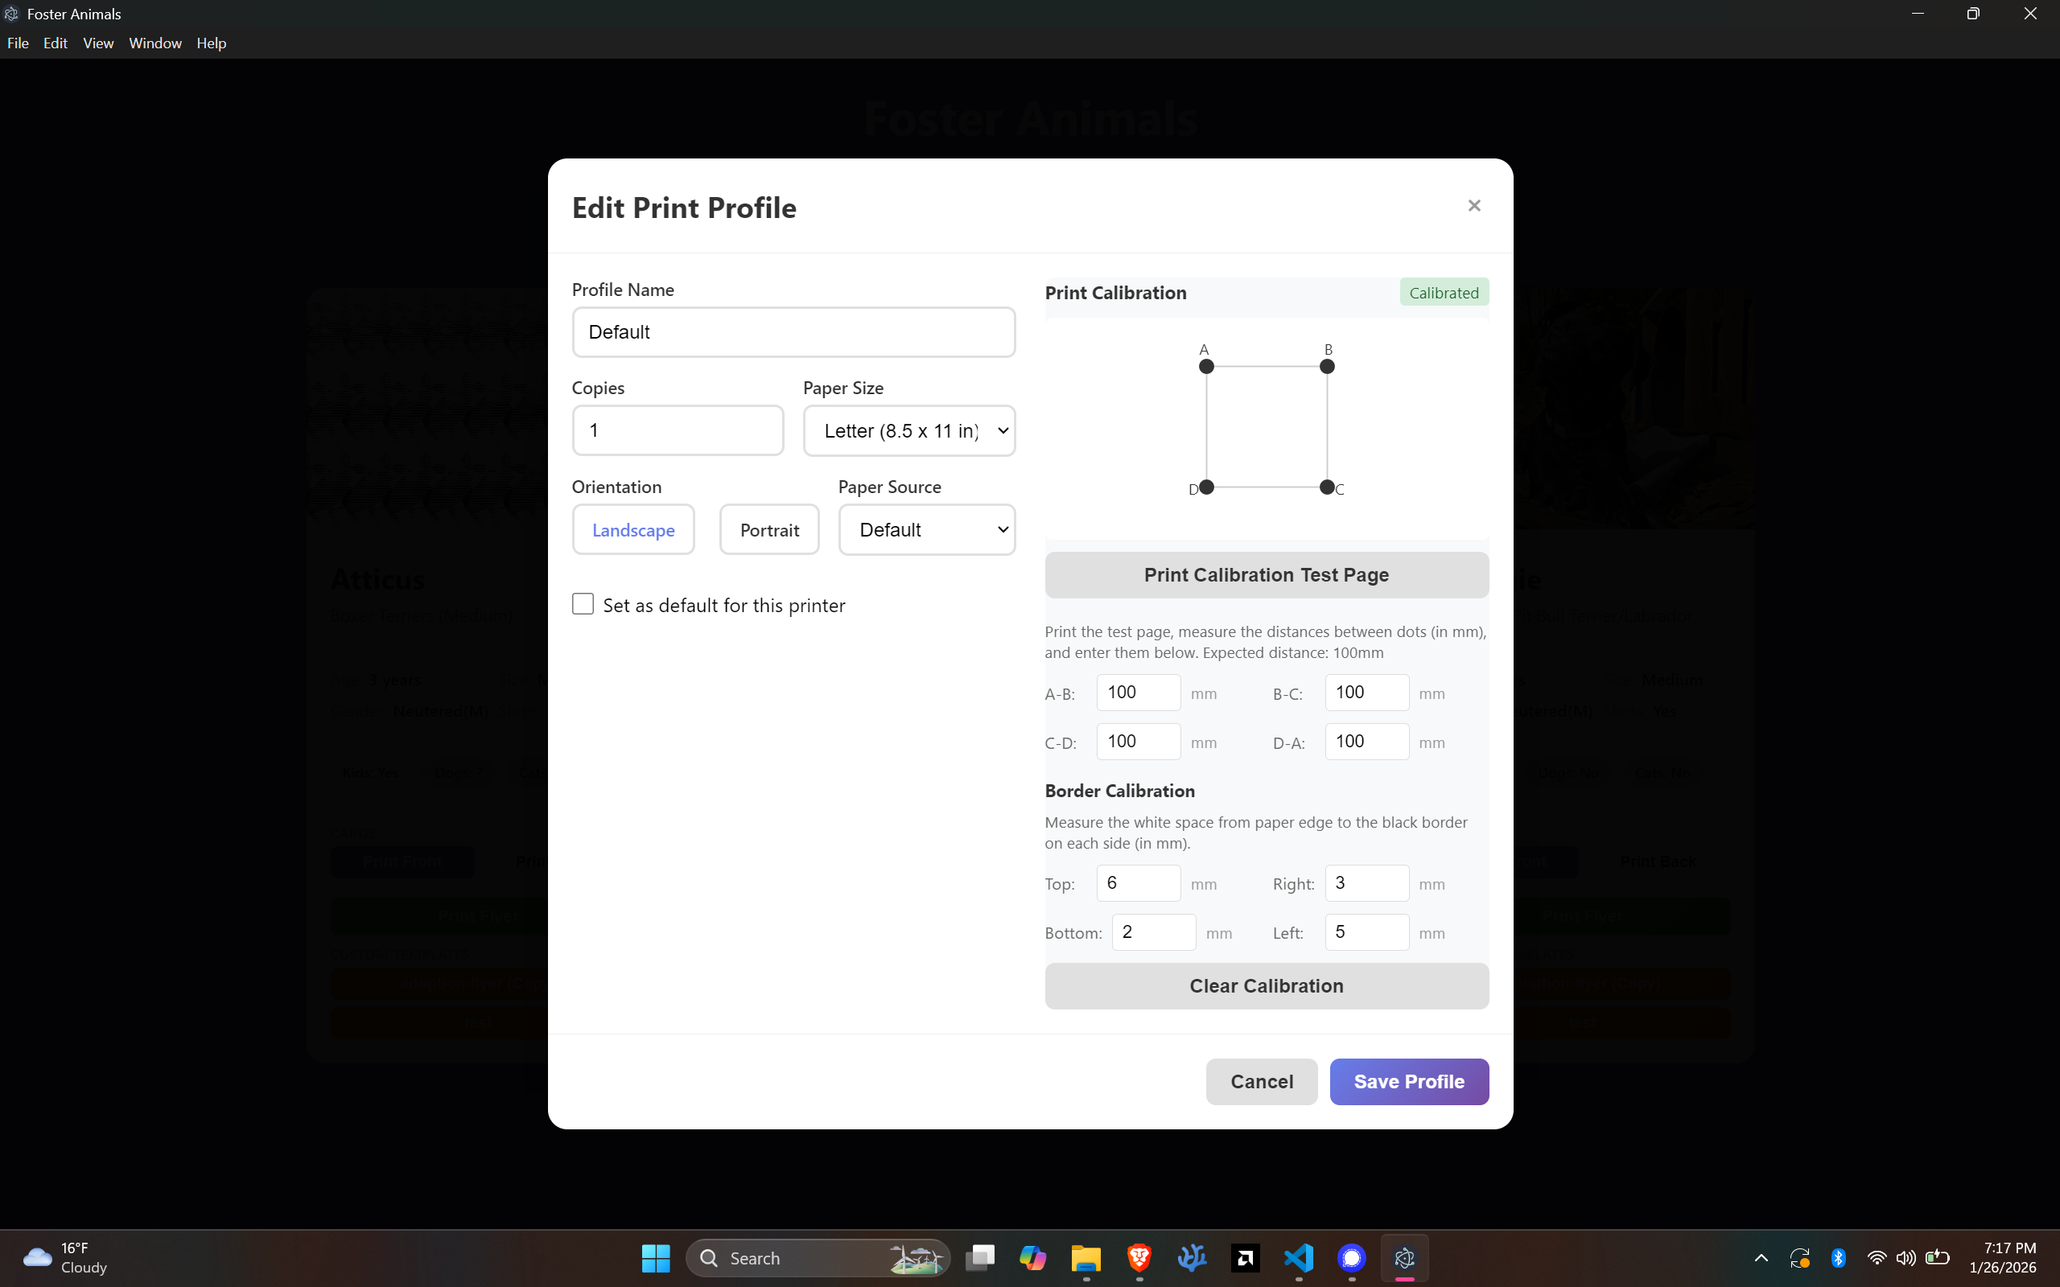Enable set as default for printer

(583, 604)
